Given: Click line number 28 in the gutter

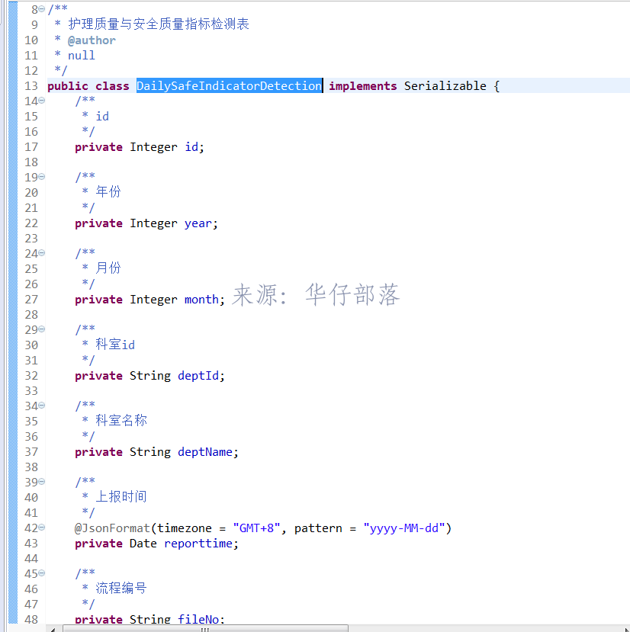Looking at the screenshot, I should 31,314.
